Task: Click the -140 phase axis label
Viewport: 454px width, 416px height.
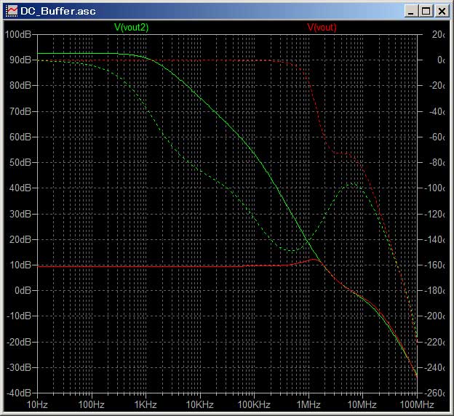Action: 434,239
